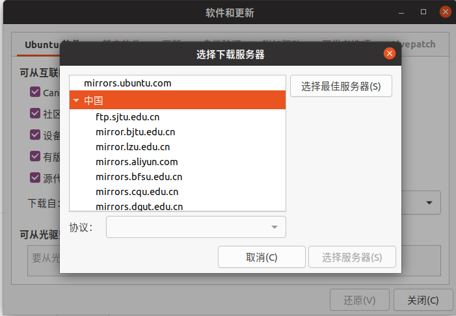Maximize the 软件和更新 window

coord(423,12)
